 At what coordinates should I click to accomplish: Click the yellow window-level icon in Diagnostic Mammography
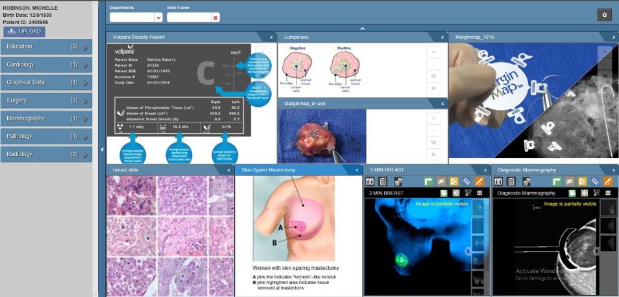582,182
